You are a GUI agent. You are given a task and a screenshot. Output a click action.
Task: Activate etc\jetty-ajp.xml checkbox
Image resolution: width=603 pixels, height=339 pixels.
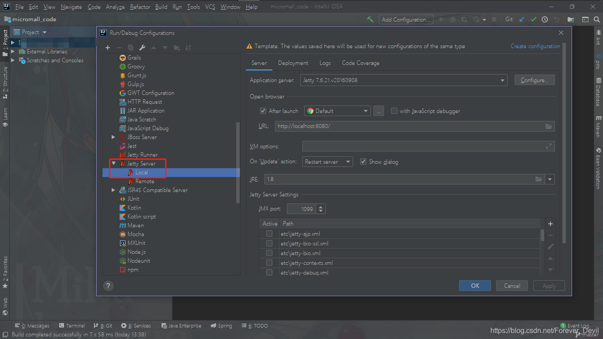(x=269, y=234)
